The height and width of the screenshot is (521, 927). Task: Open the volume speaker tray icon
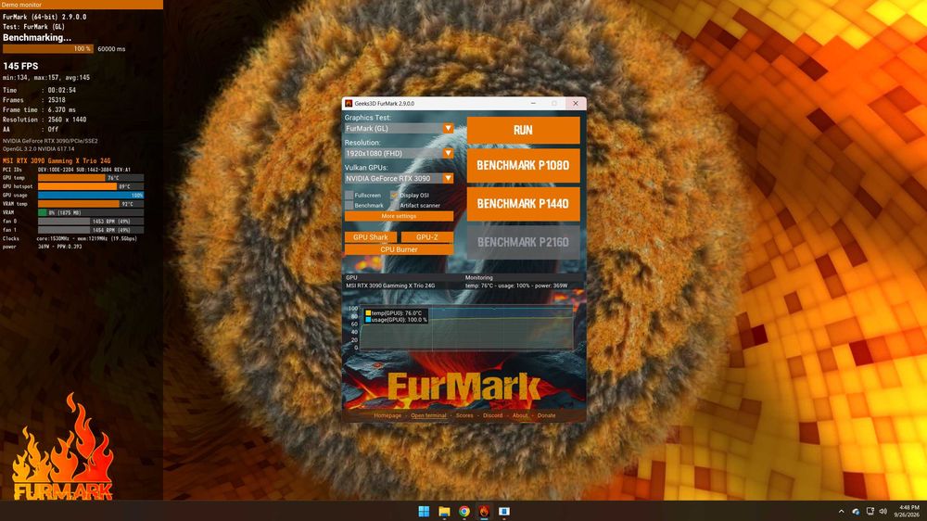883,512
